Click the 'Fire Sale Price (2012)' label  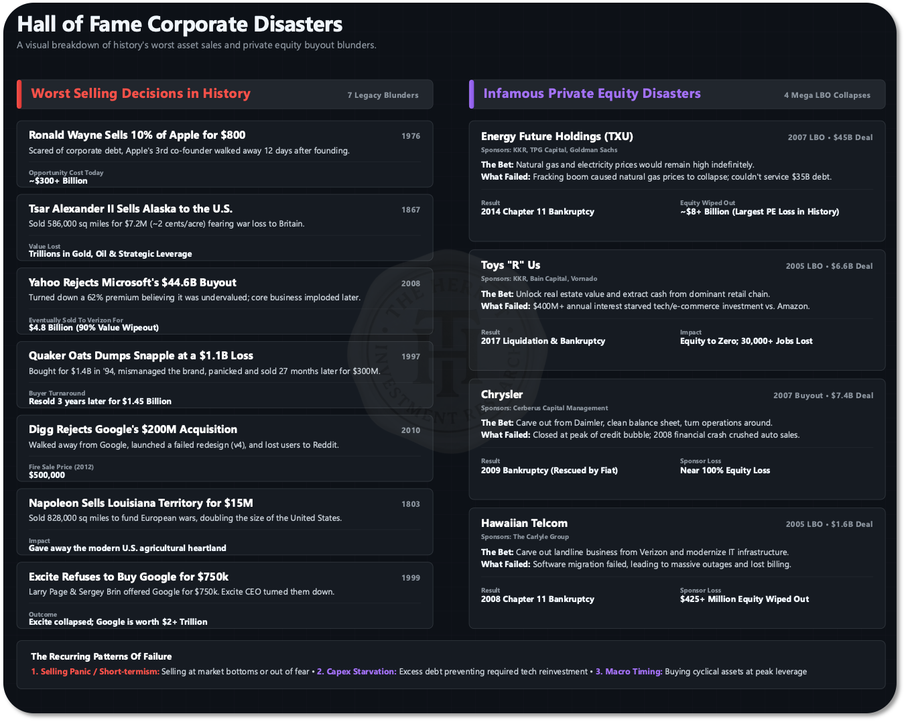click(x=61, y=467)
